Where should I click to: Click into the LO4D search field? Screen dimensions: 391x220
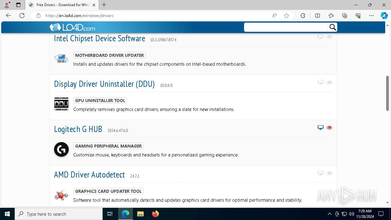pos(286,27)
